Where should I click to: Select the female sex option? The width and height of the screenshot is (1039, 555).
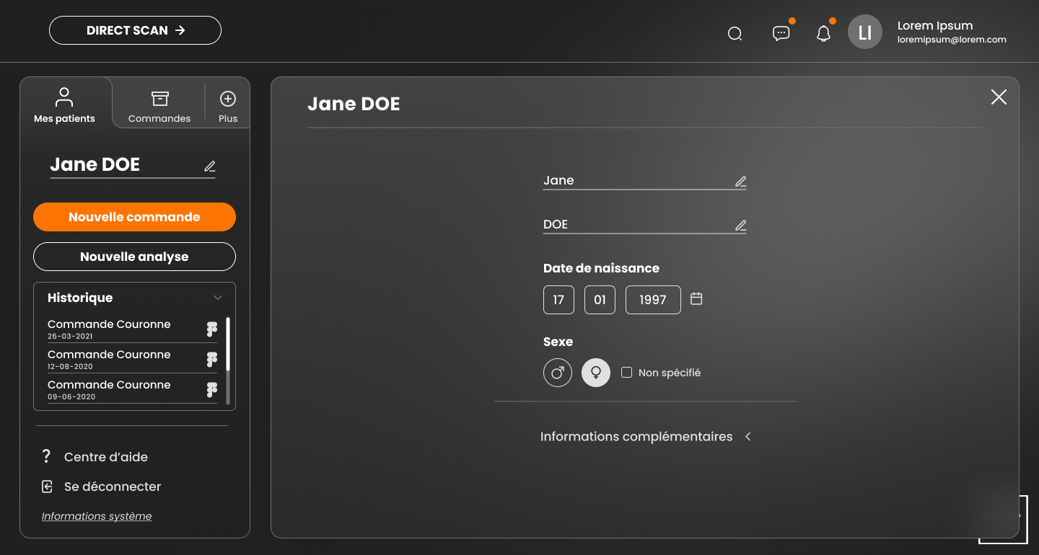pyautogui.click(x=596, y=373)
